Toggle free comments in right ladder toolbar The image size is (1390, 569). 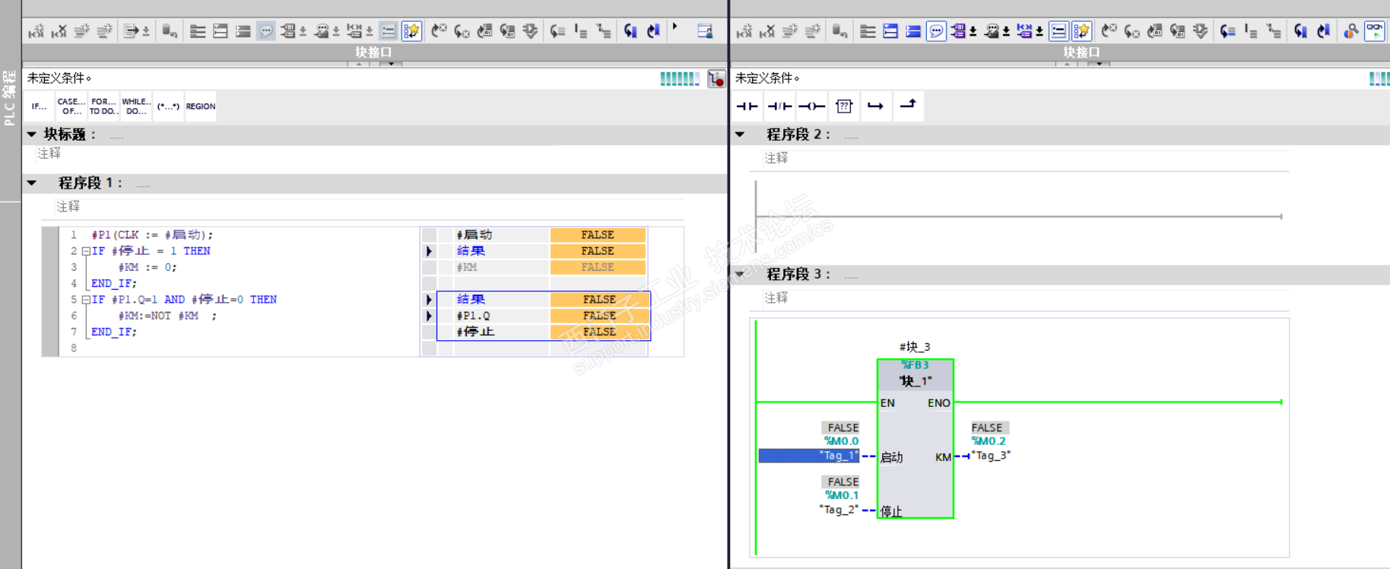[x=936, y=31]
